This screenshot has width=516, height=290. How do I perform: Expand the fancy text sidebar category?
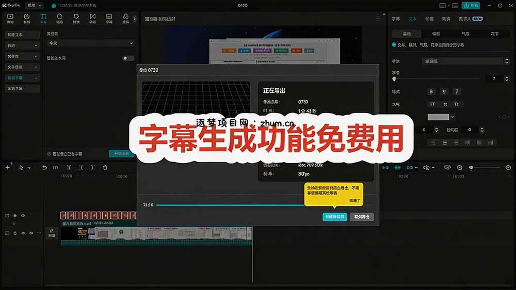click(22, 56)
